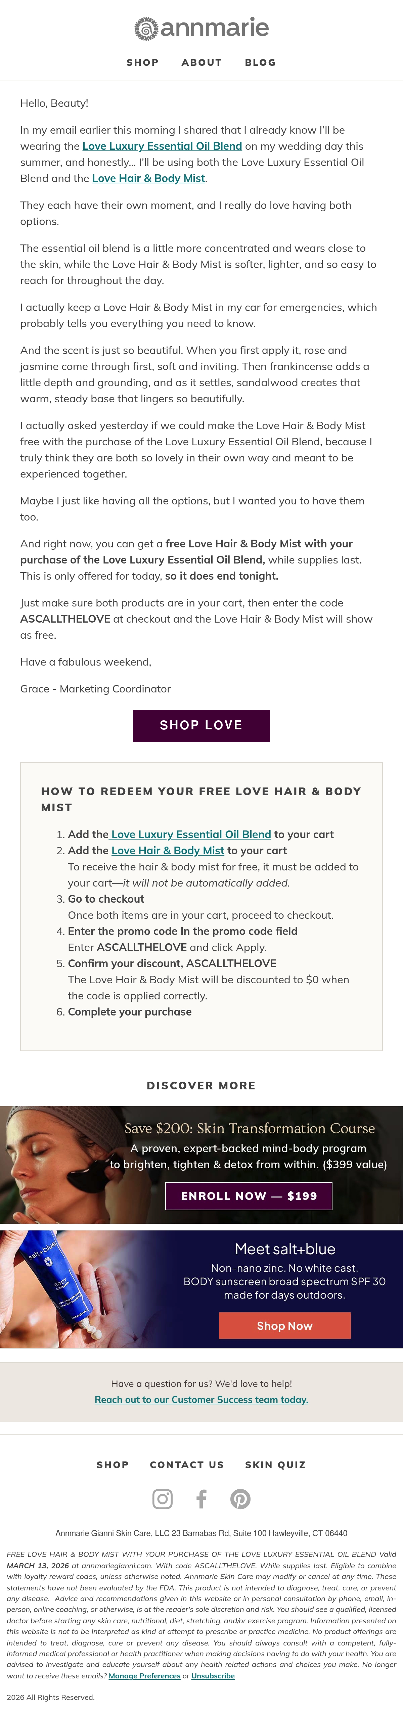The height and width of the screenshot is (1716, 403).
Task: Click ENROLL NOW — $199 button
Action: [249, 1196]
